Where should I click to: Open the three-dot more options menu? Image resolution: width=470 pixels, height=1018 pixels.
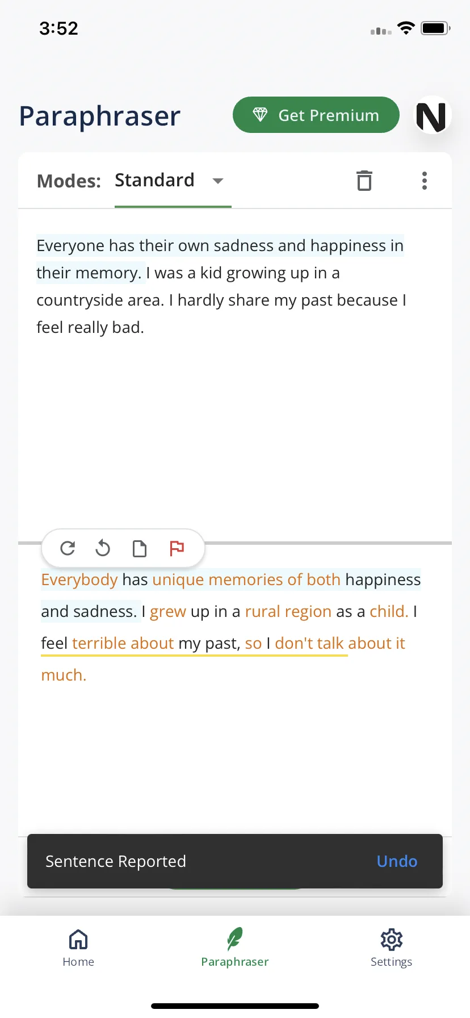click(x=424, y=181)
